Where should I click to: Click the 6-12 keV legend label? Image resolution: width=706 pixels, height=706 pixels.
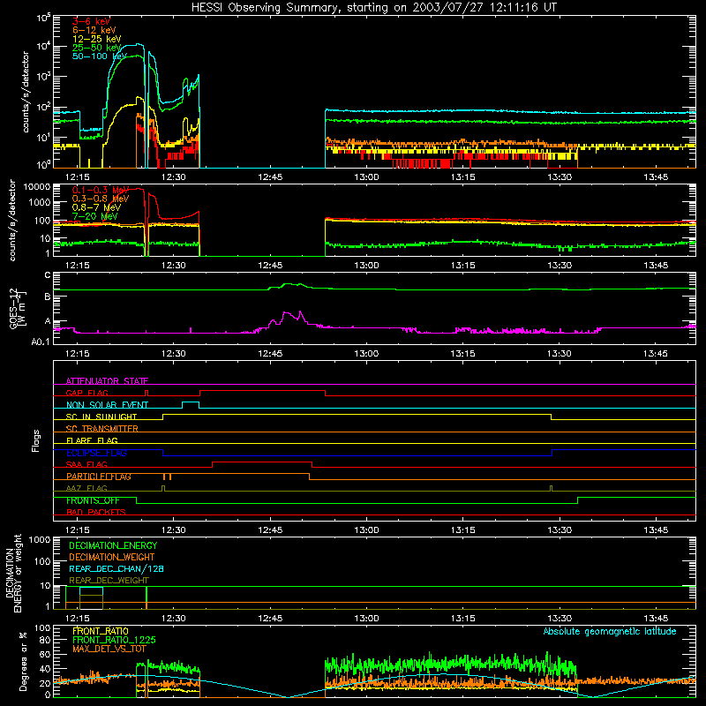click(94, 30)
